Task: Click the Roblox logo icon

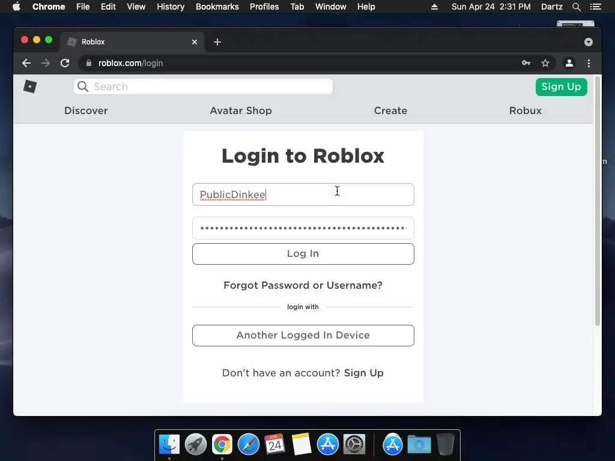Action: pos(30,86)
